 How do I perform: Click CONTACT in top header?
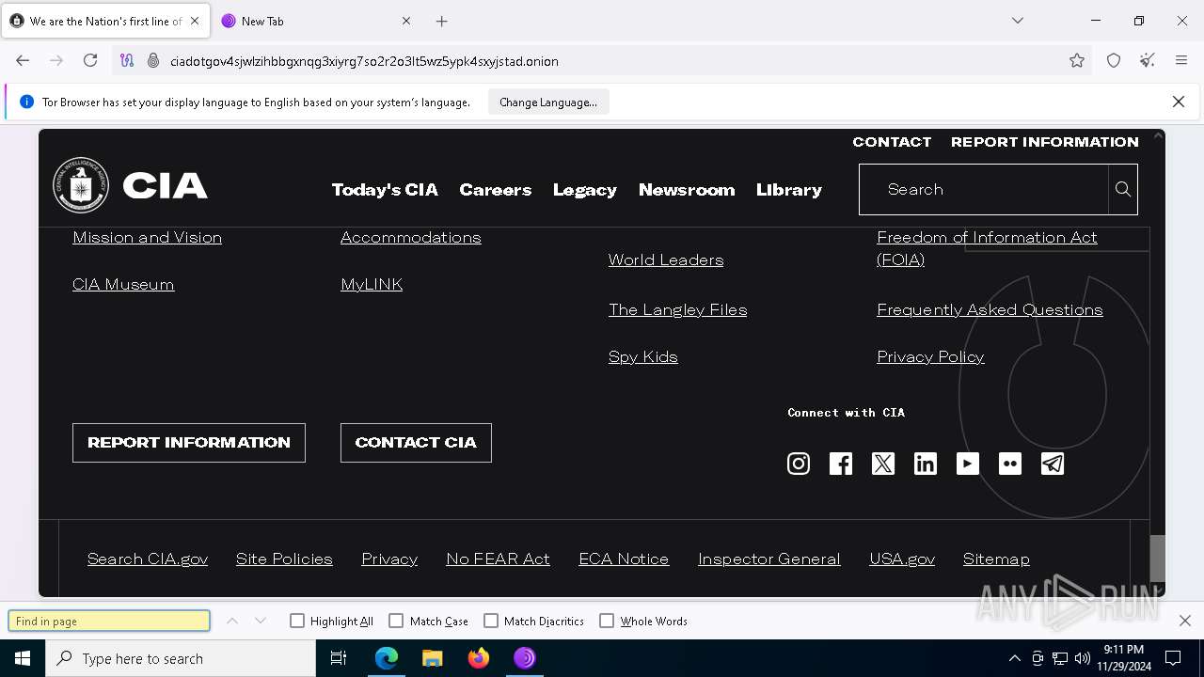[892, 142]
